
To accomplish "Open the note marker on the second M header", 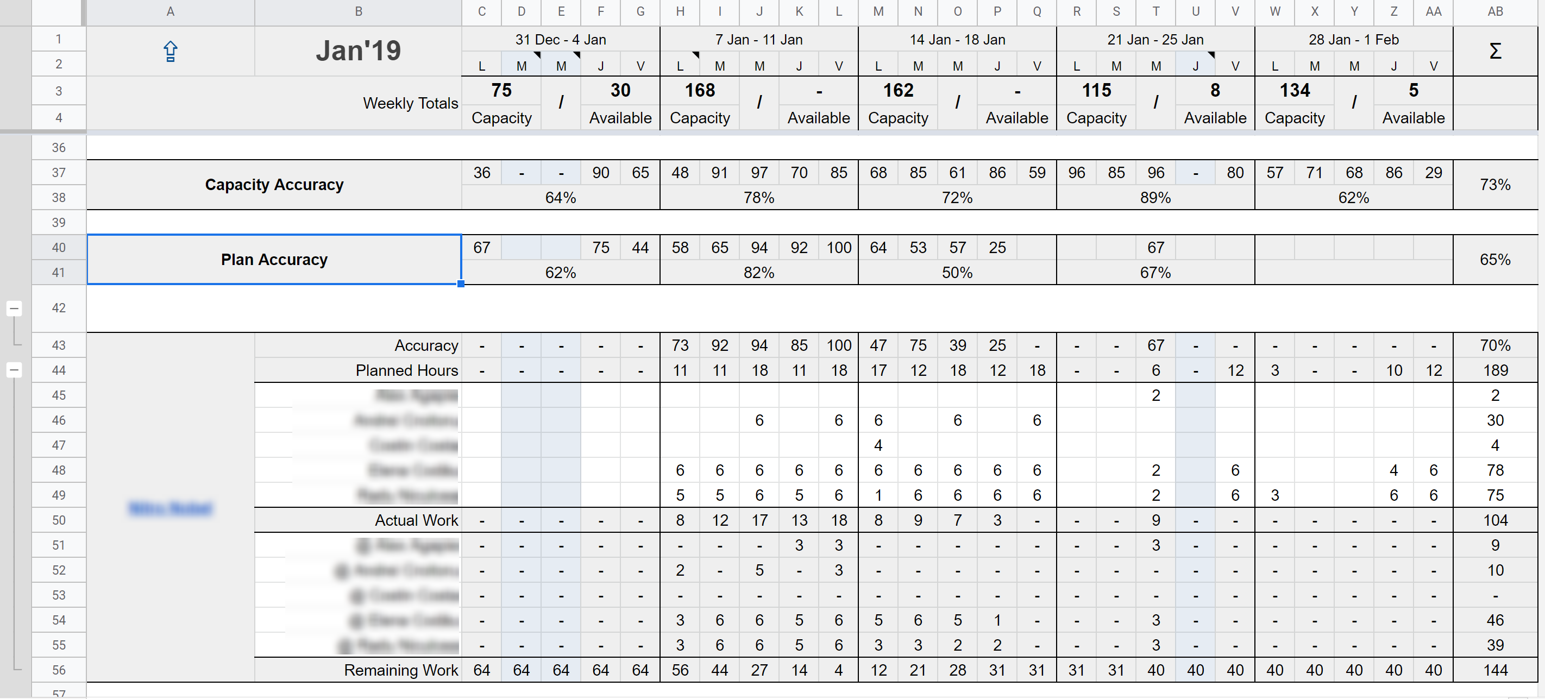I will [575, 56].
